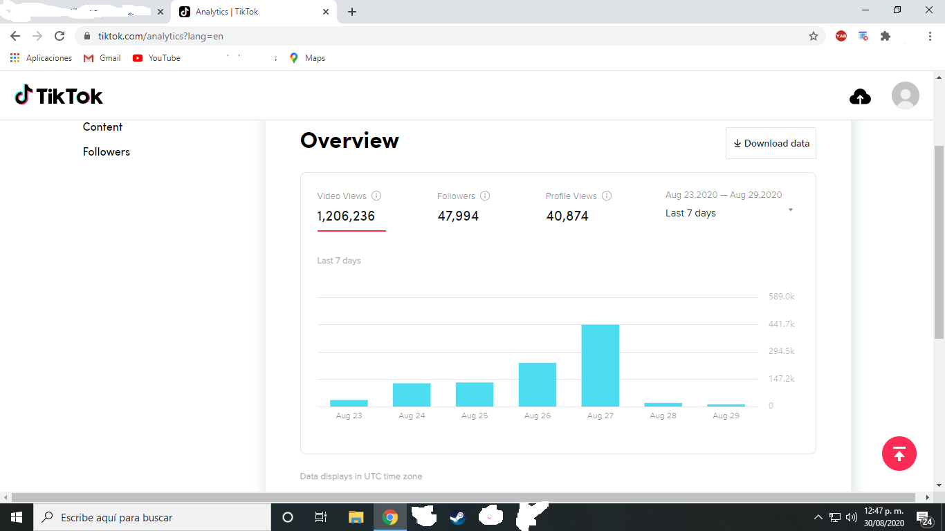Open the Content section in sidebar
The width and height of the screenshot is (945, 531).
coord(102,127)
